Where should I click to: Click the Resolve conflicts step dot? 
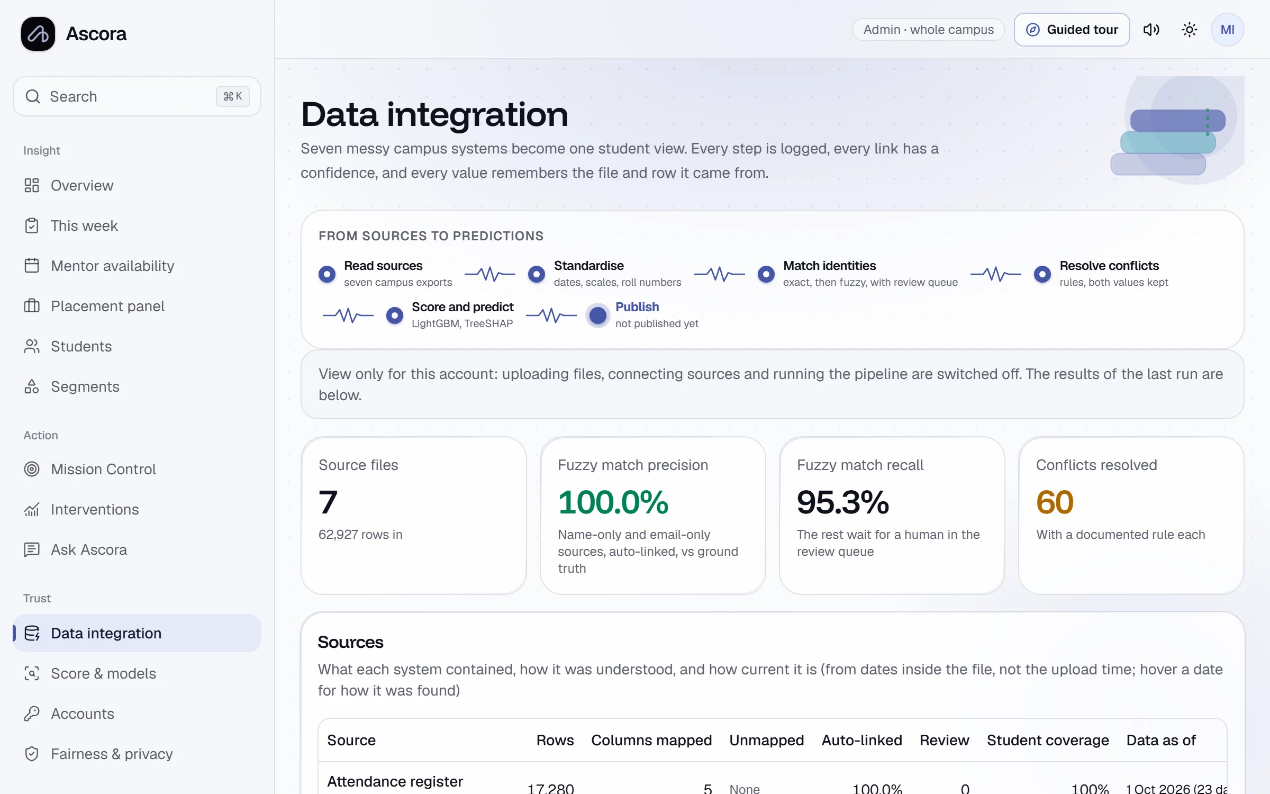click(1042, 274)
